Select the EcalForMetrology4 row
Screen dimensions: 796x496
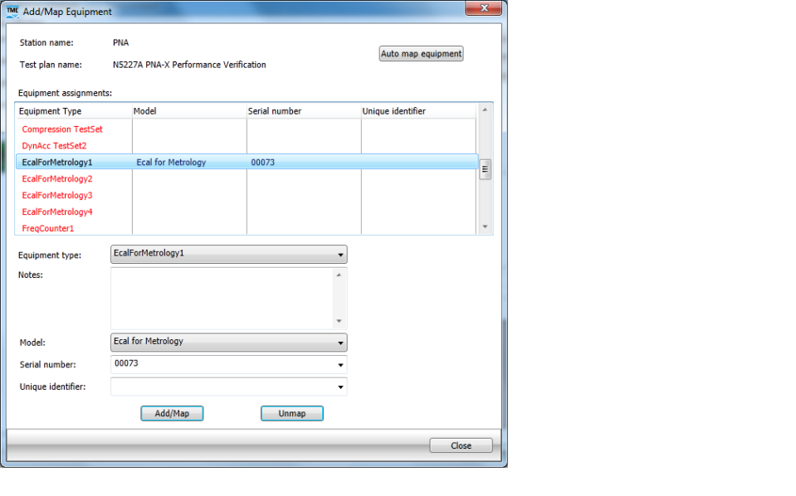(57, 212)
